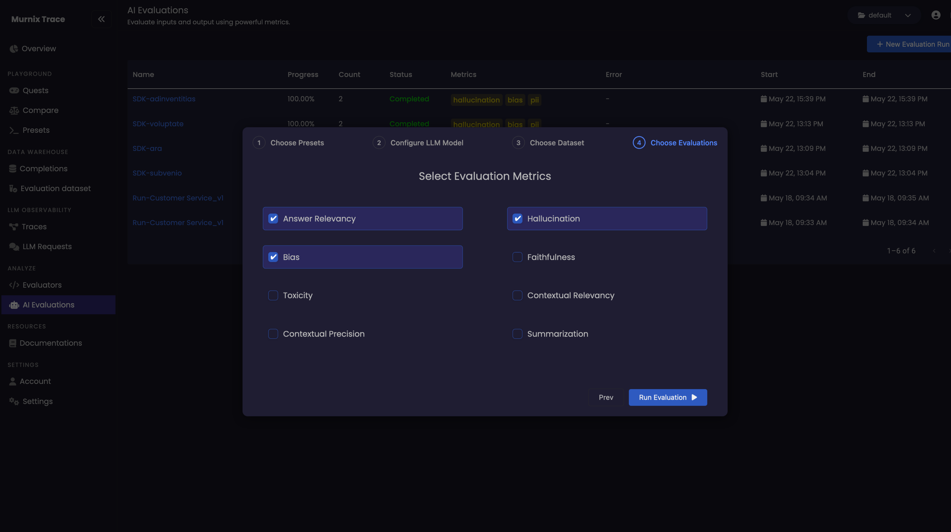Click the Overview pie chart icon

tap(14, 49)
